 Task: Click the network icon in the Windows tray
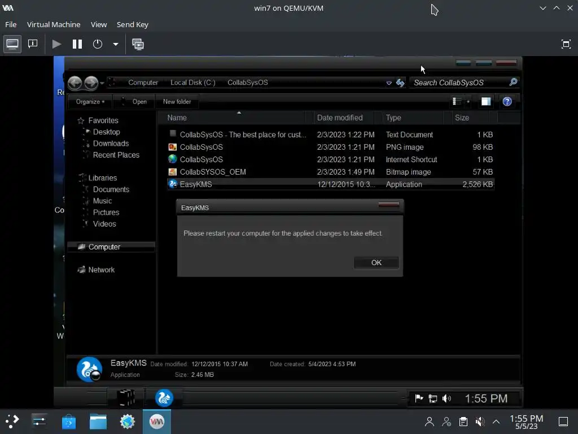pos(433,398)
